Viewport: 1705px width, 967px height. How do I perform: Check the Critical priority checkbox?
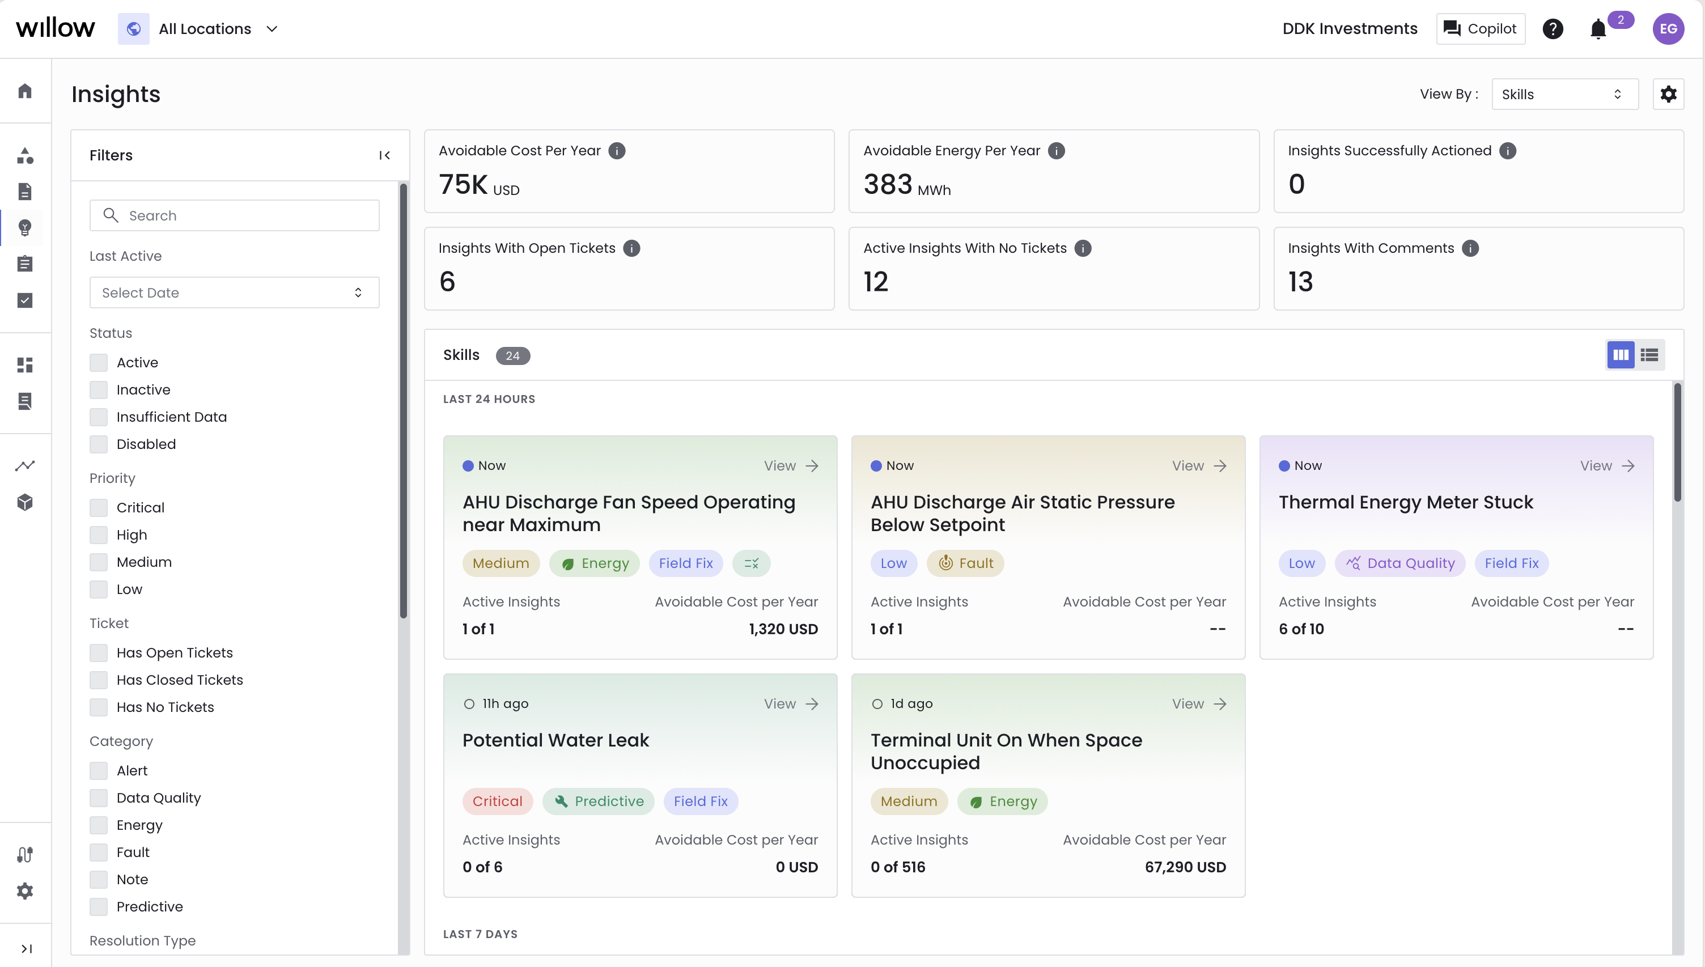(x=98, y=507)
